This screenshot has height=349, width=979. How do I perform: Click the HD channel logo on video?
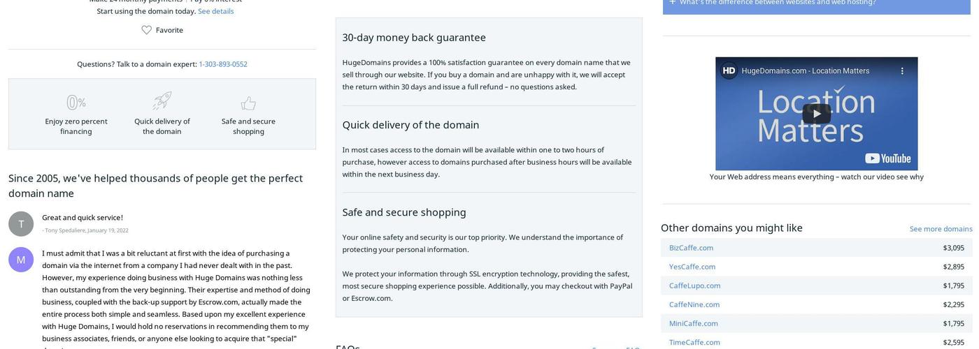[729, 70]
